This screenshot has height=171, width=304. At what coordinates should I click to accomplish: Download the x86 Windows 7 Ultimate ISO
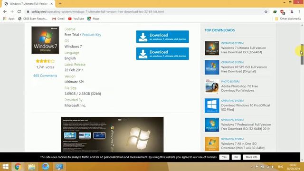tap(162, 54)
